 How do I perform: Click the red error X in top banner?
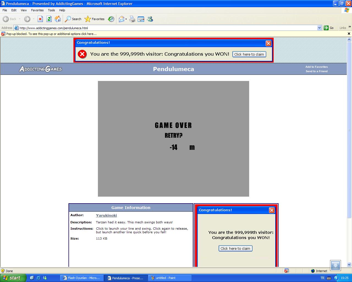coord(82,54)
